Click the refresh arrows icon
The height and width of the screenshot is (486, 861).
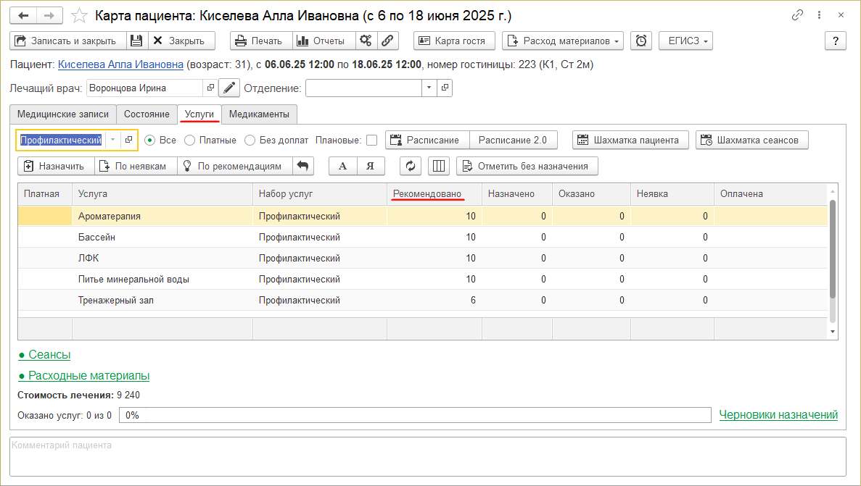410,167
